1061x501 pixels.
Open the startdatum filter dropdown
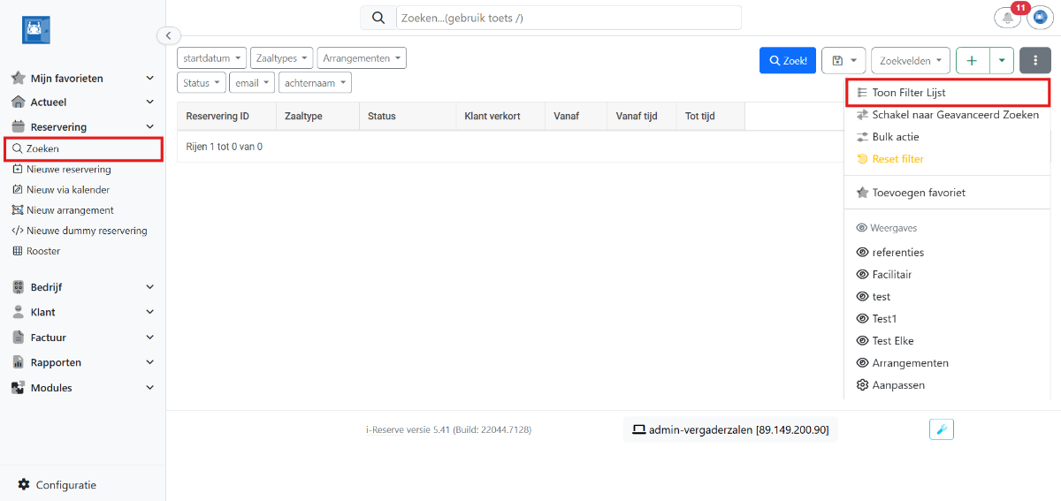coord(211,58)
